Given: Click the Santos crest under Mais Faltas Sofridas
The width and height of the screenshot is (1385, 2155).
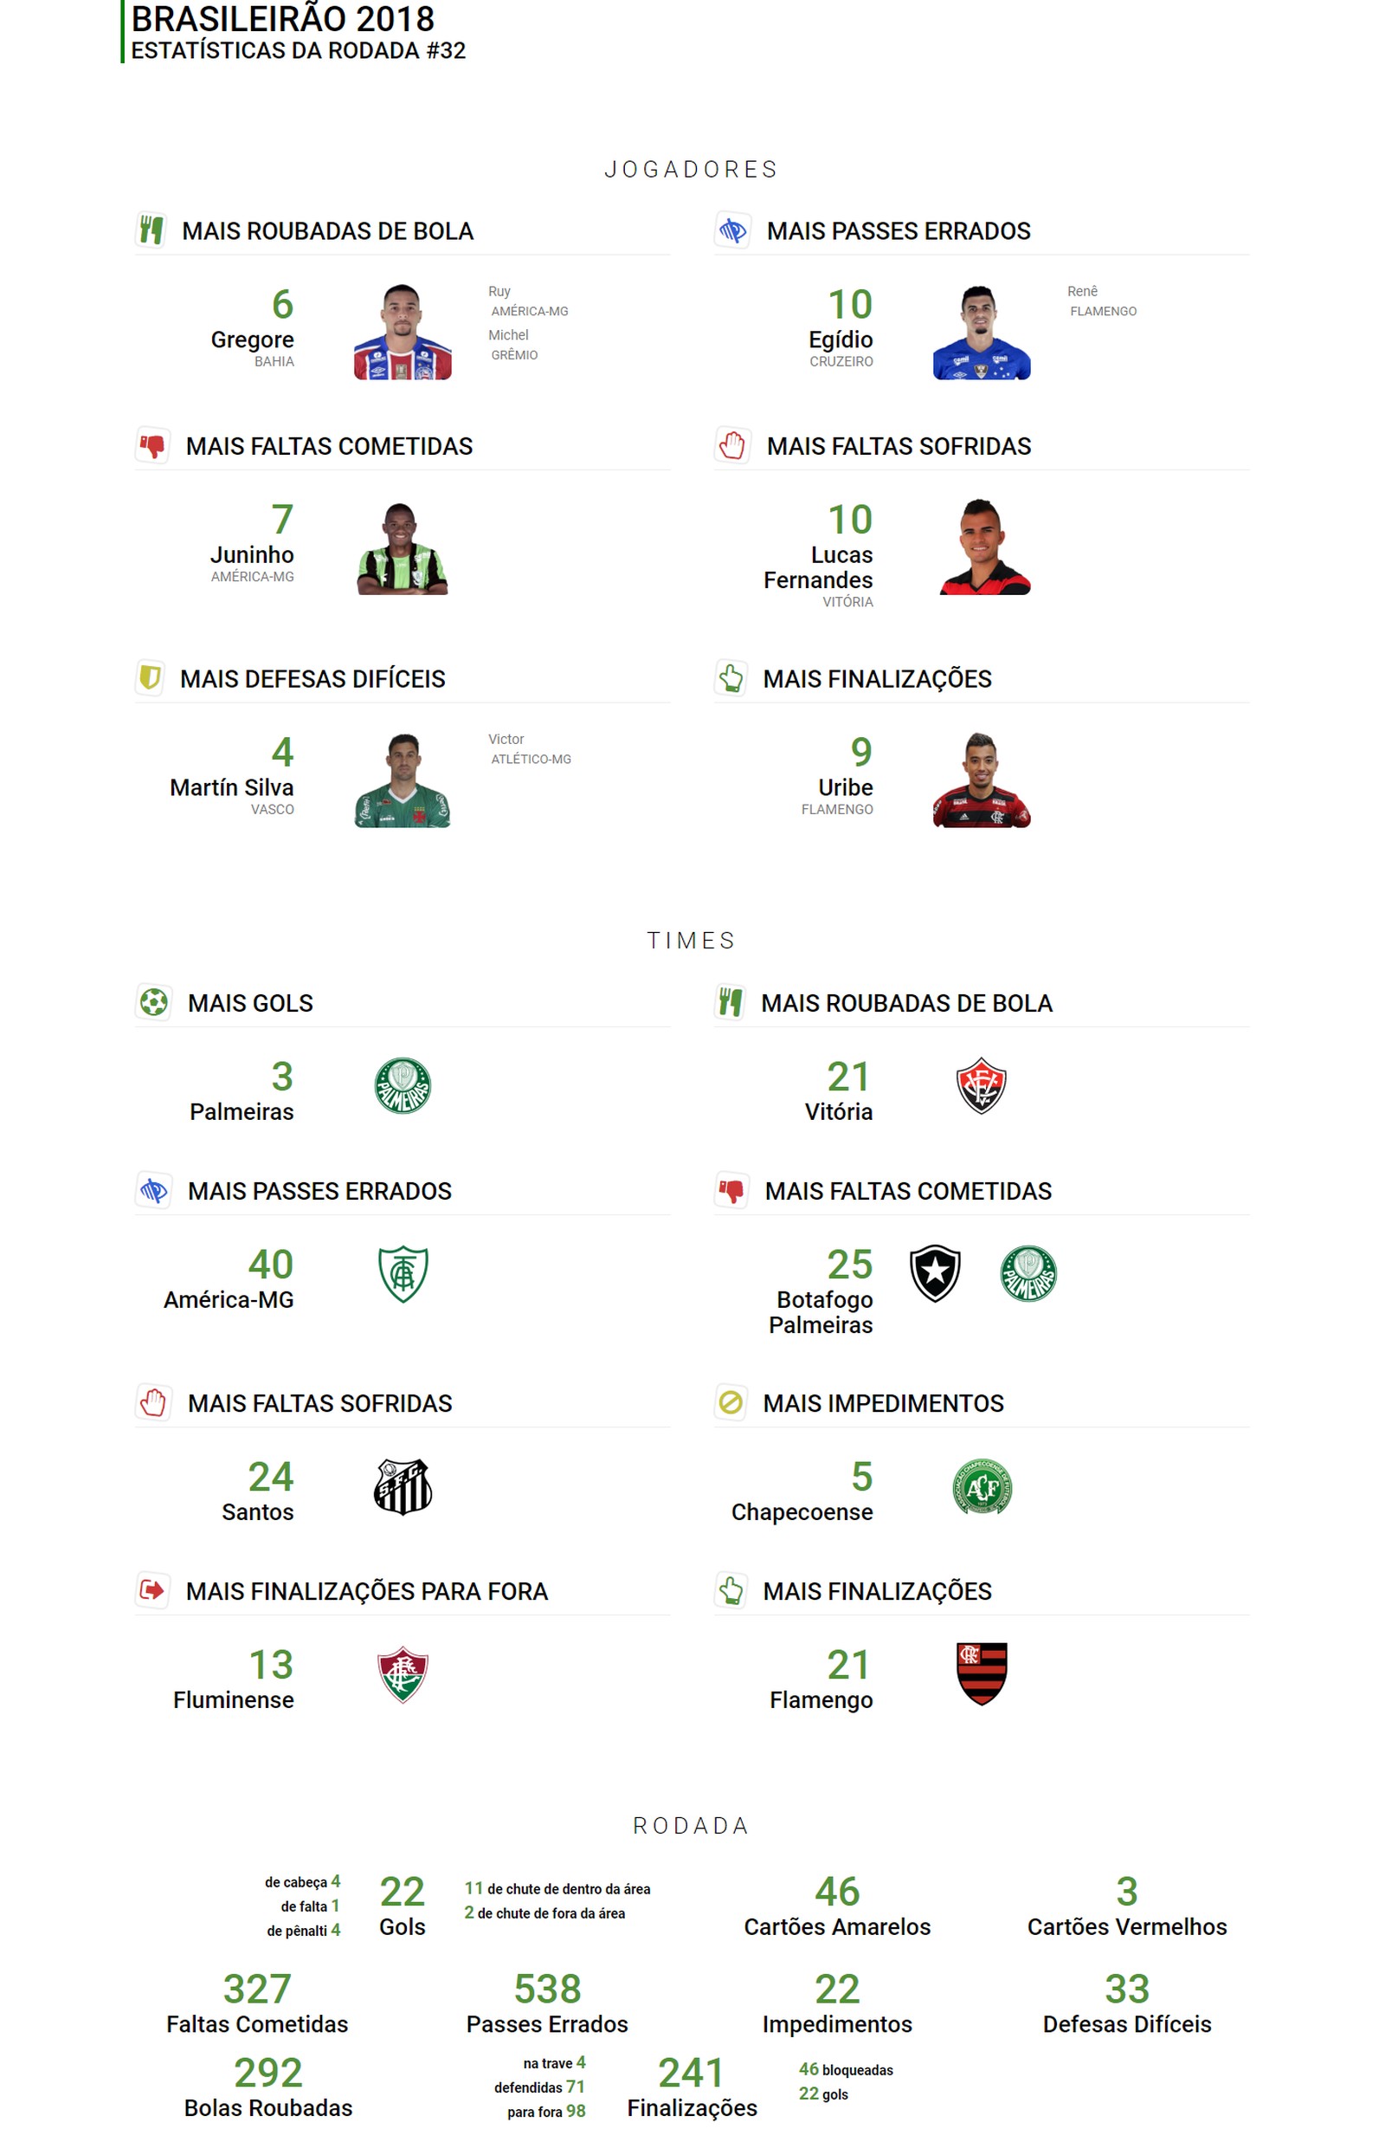Looking at the screenshot, I should point(402,1485).
